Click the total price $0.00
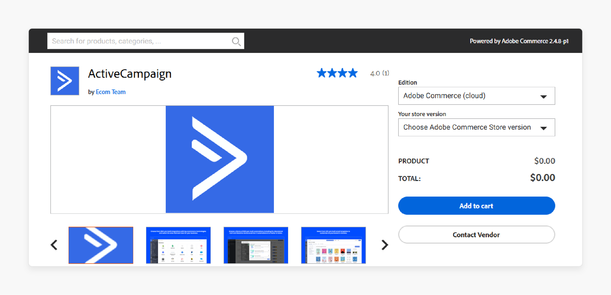Image resolution: width=611 pixels, height=295 pixels. click(542, 178)
